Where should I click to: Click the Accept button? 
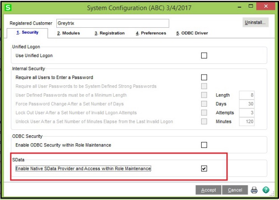pyautogui.click(x=208, y=190)
